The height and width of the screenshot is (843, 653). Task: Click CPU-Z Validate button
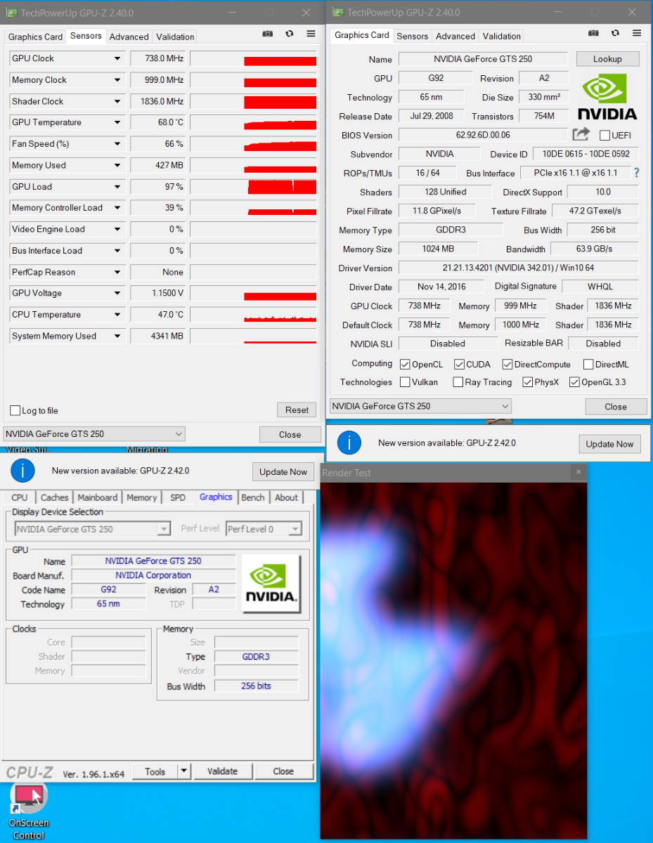222,771
